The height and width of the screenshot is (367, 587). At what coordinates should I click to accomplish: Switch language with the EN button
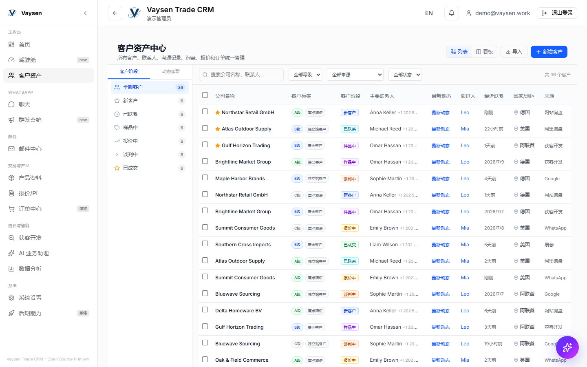429,13
